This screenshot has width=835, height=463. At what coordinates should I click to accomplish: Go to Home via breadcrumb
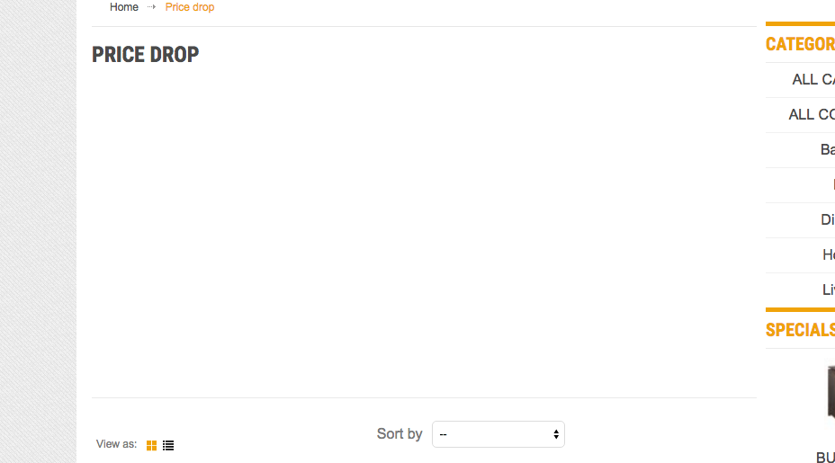click(x=124, y=7)
